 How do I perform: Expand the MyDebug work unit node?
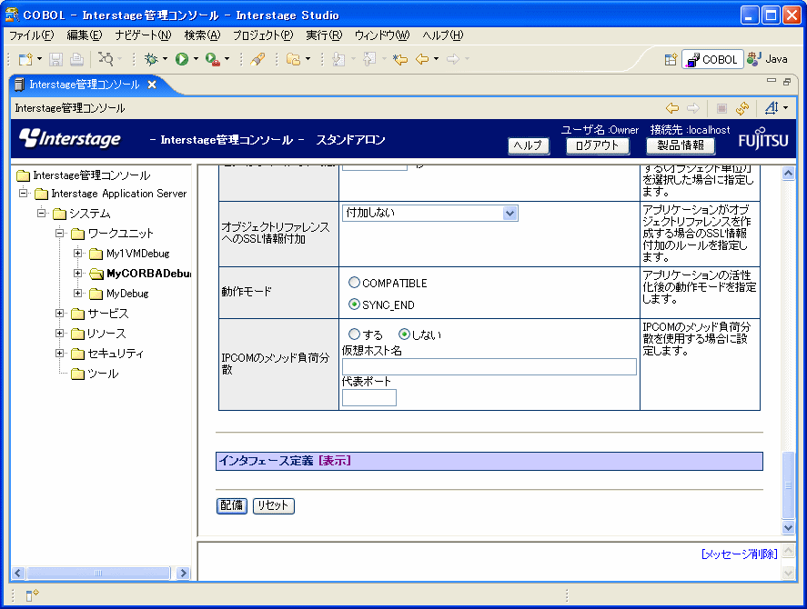pos(78,294)
